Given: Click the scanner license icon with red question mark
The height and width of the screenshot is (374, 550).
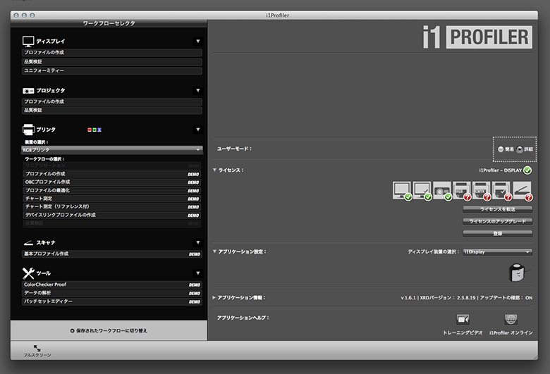Looking at the screenshot, I should [x=522, y=190].
